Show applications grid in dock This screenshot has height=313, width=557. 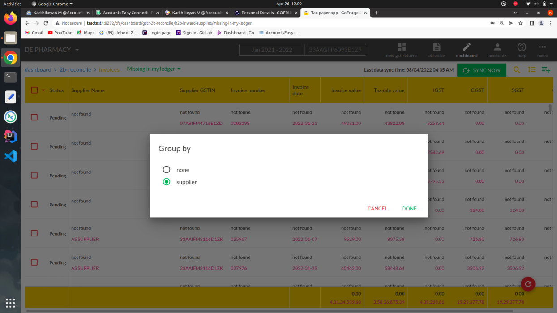10,303
